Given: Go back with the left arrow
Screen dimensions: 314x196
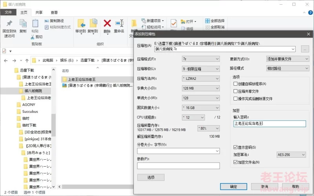Looking at the screenshot, I should click(6, 61).
